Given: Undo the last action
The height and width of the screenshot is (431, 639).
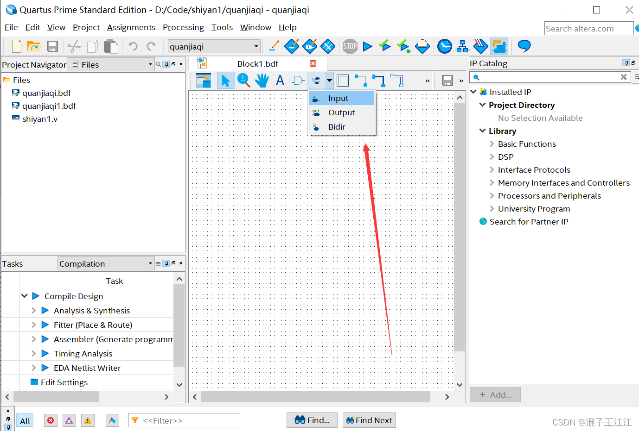Looking at the screenshot, I should [x=133, y=46].
